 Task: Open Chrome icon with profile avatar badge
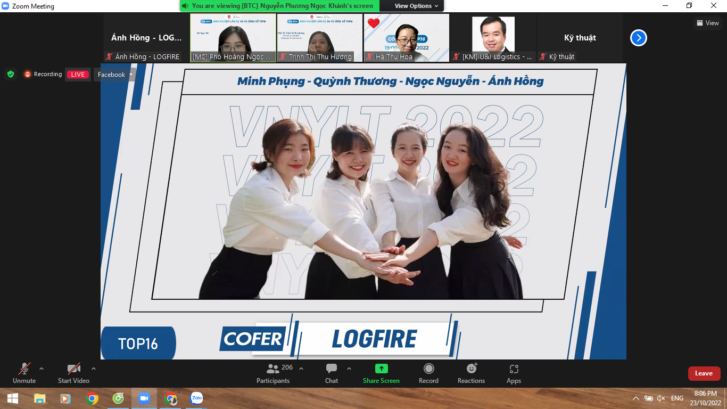point(170,398)
